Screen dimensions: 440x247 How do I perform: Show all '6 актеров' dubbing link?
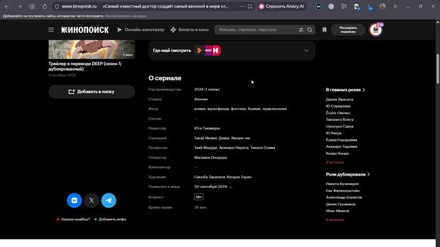tap(335, 220)
